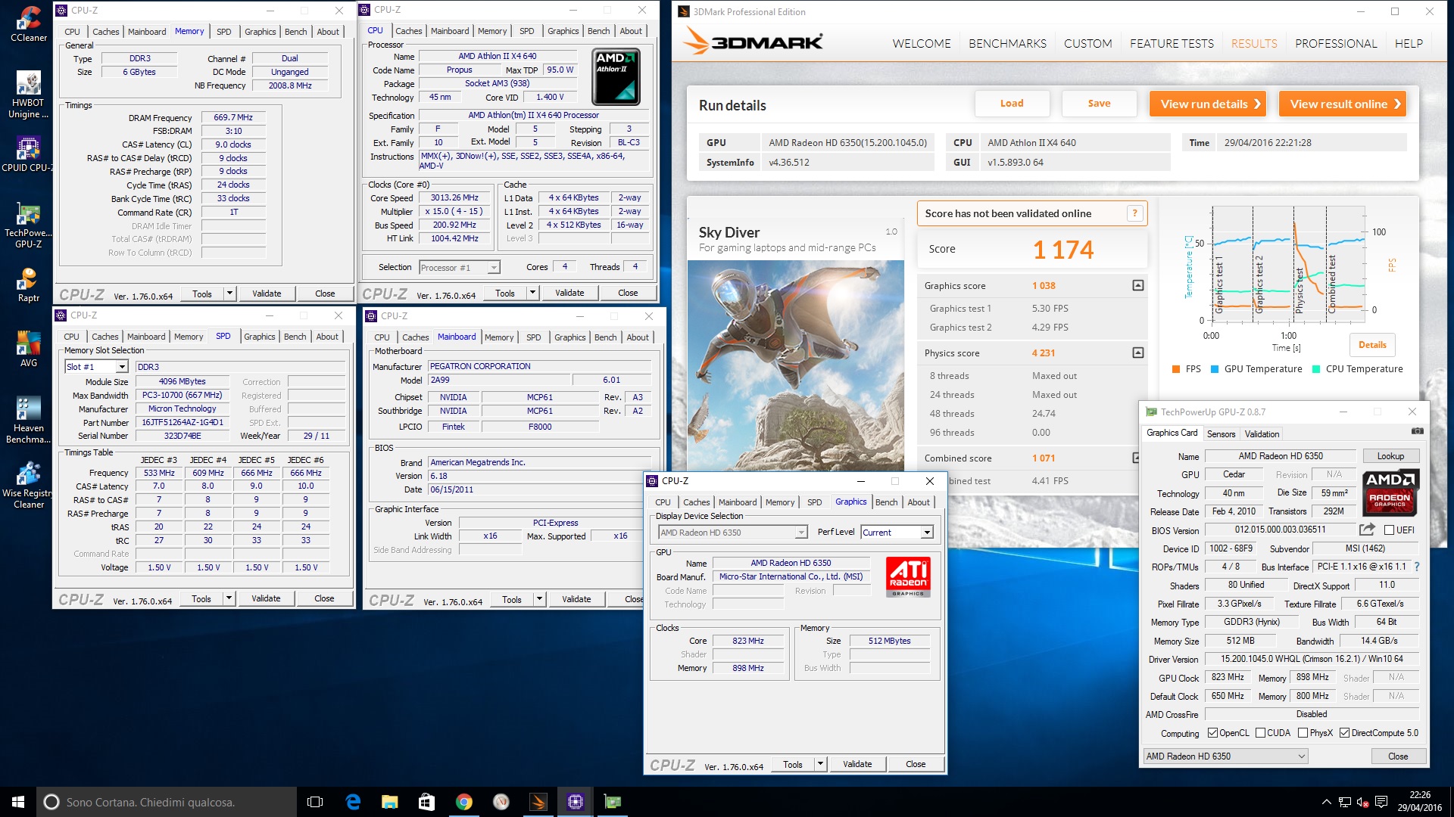Click Sky Diver benchmark thumbnail

[796, 365]
